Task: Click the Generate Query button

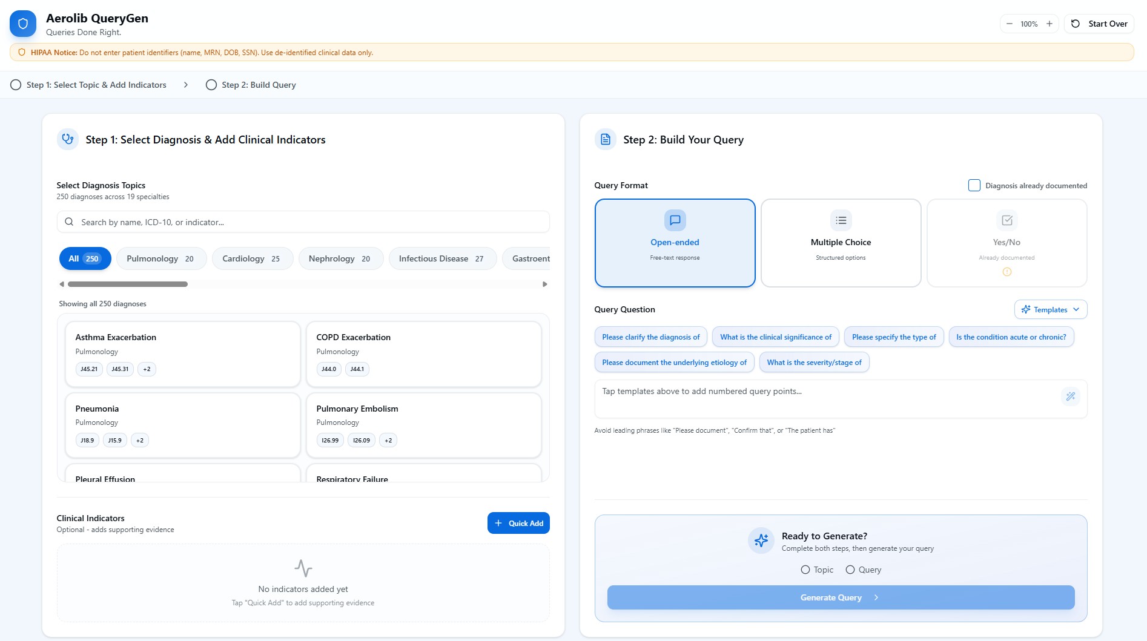Action: (840, 597)
